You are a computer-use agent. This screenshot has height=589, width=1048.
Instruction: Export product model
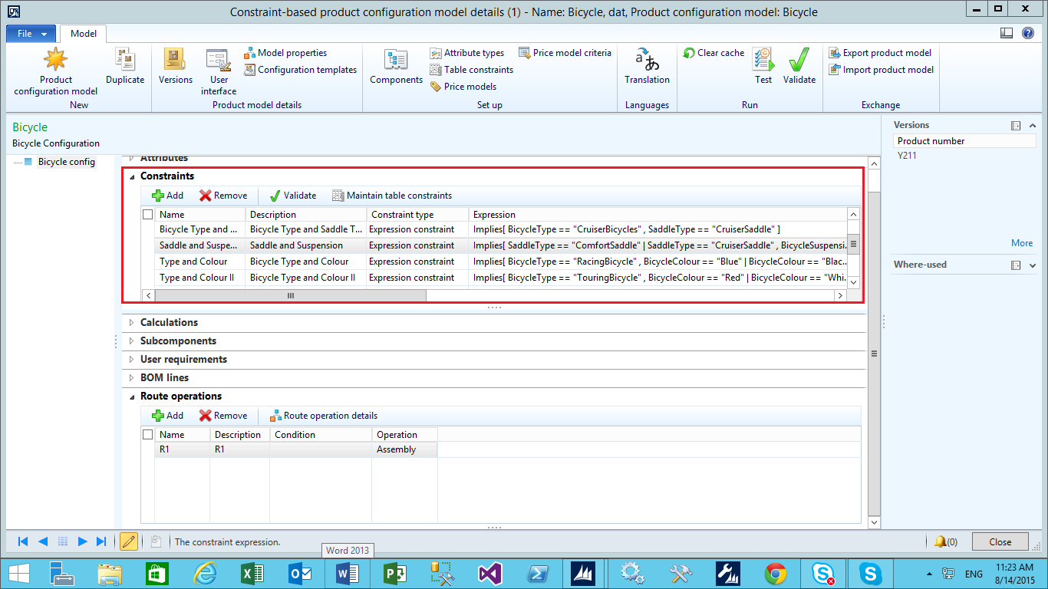[x=880, y=53]
